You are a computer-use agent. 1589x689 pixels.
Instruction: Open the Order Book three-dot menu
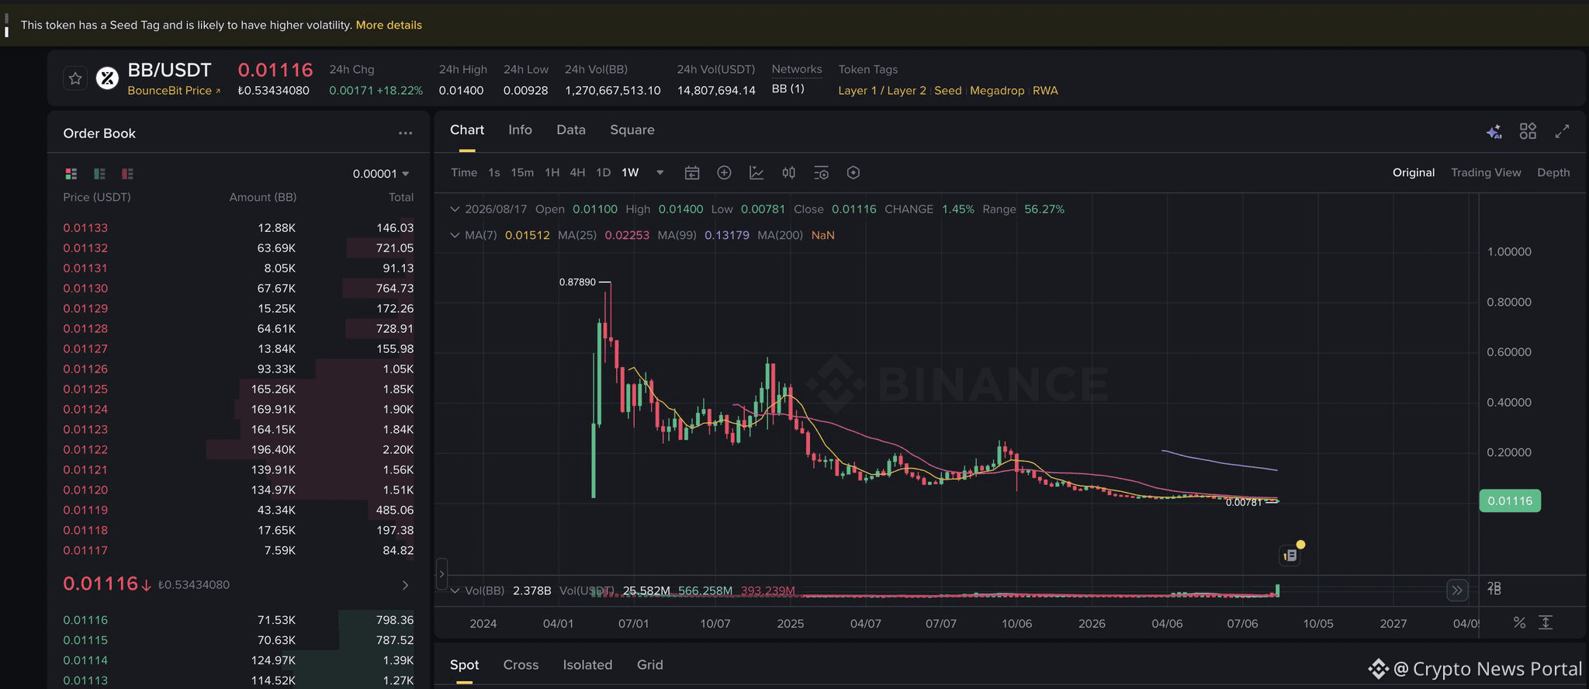[x=405, y=133]
